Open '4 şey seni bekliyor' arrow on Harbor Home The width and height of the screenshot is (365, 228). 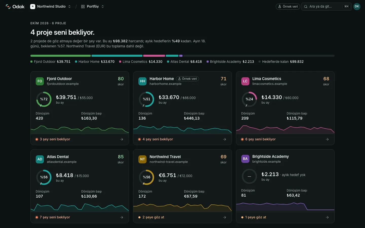225,139
